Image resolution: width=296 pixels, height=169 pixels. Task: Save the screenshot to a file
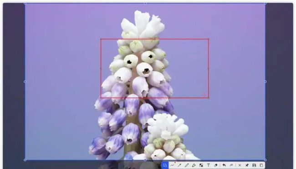point(254,165)
